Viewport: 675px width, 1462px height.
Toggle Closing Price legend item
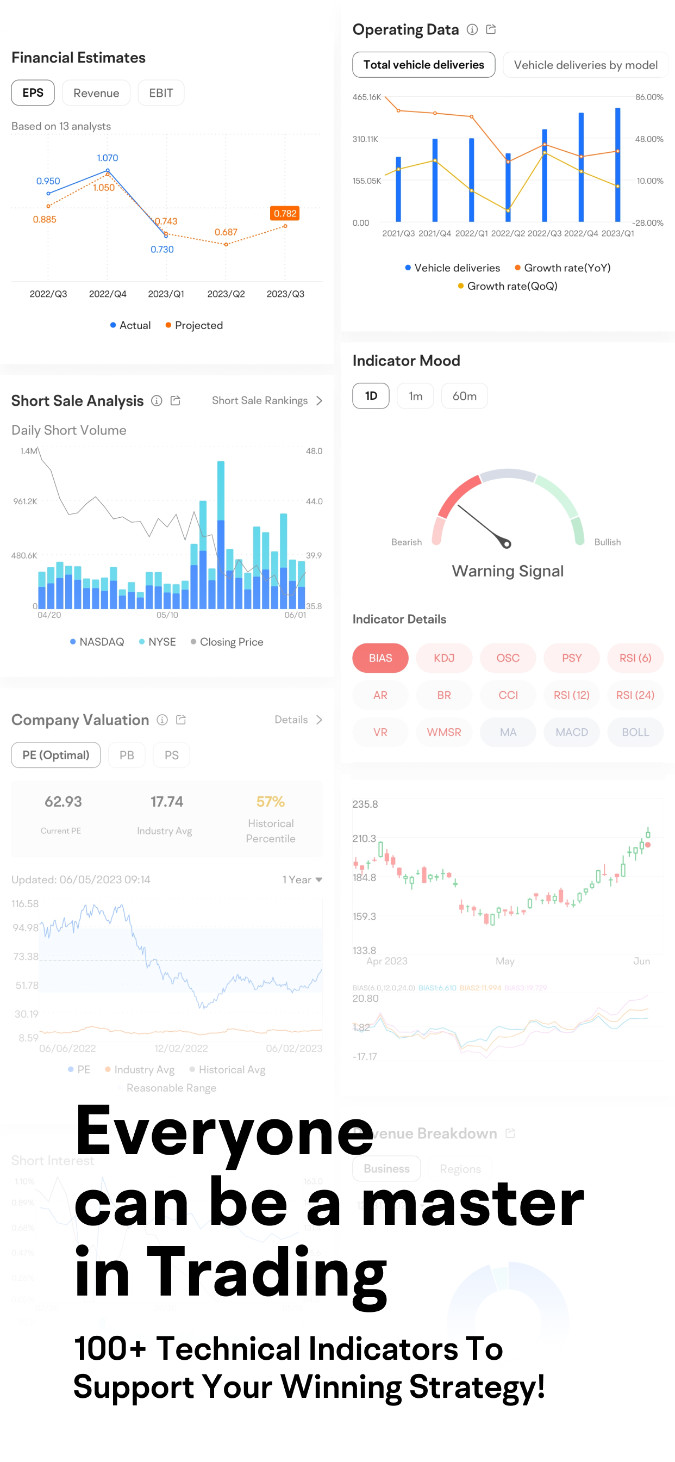point(227,642)
